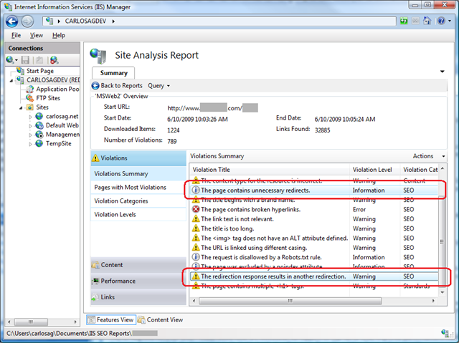Screen dimensions: 459x343
Task: Click Back to Reports
Action: click(x=117, y=86)
